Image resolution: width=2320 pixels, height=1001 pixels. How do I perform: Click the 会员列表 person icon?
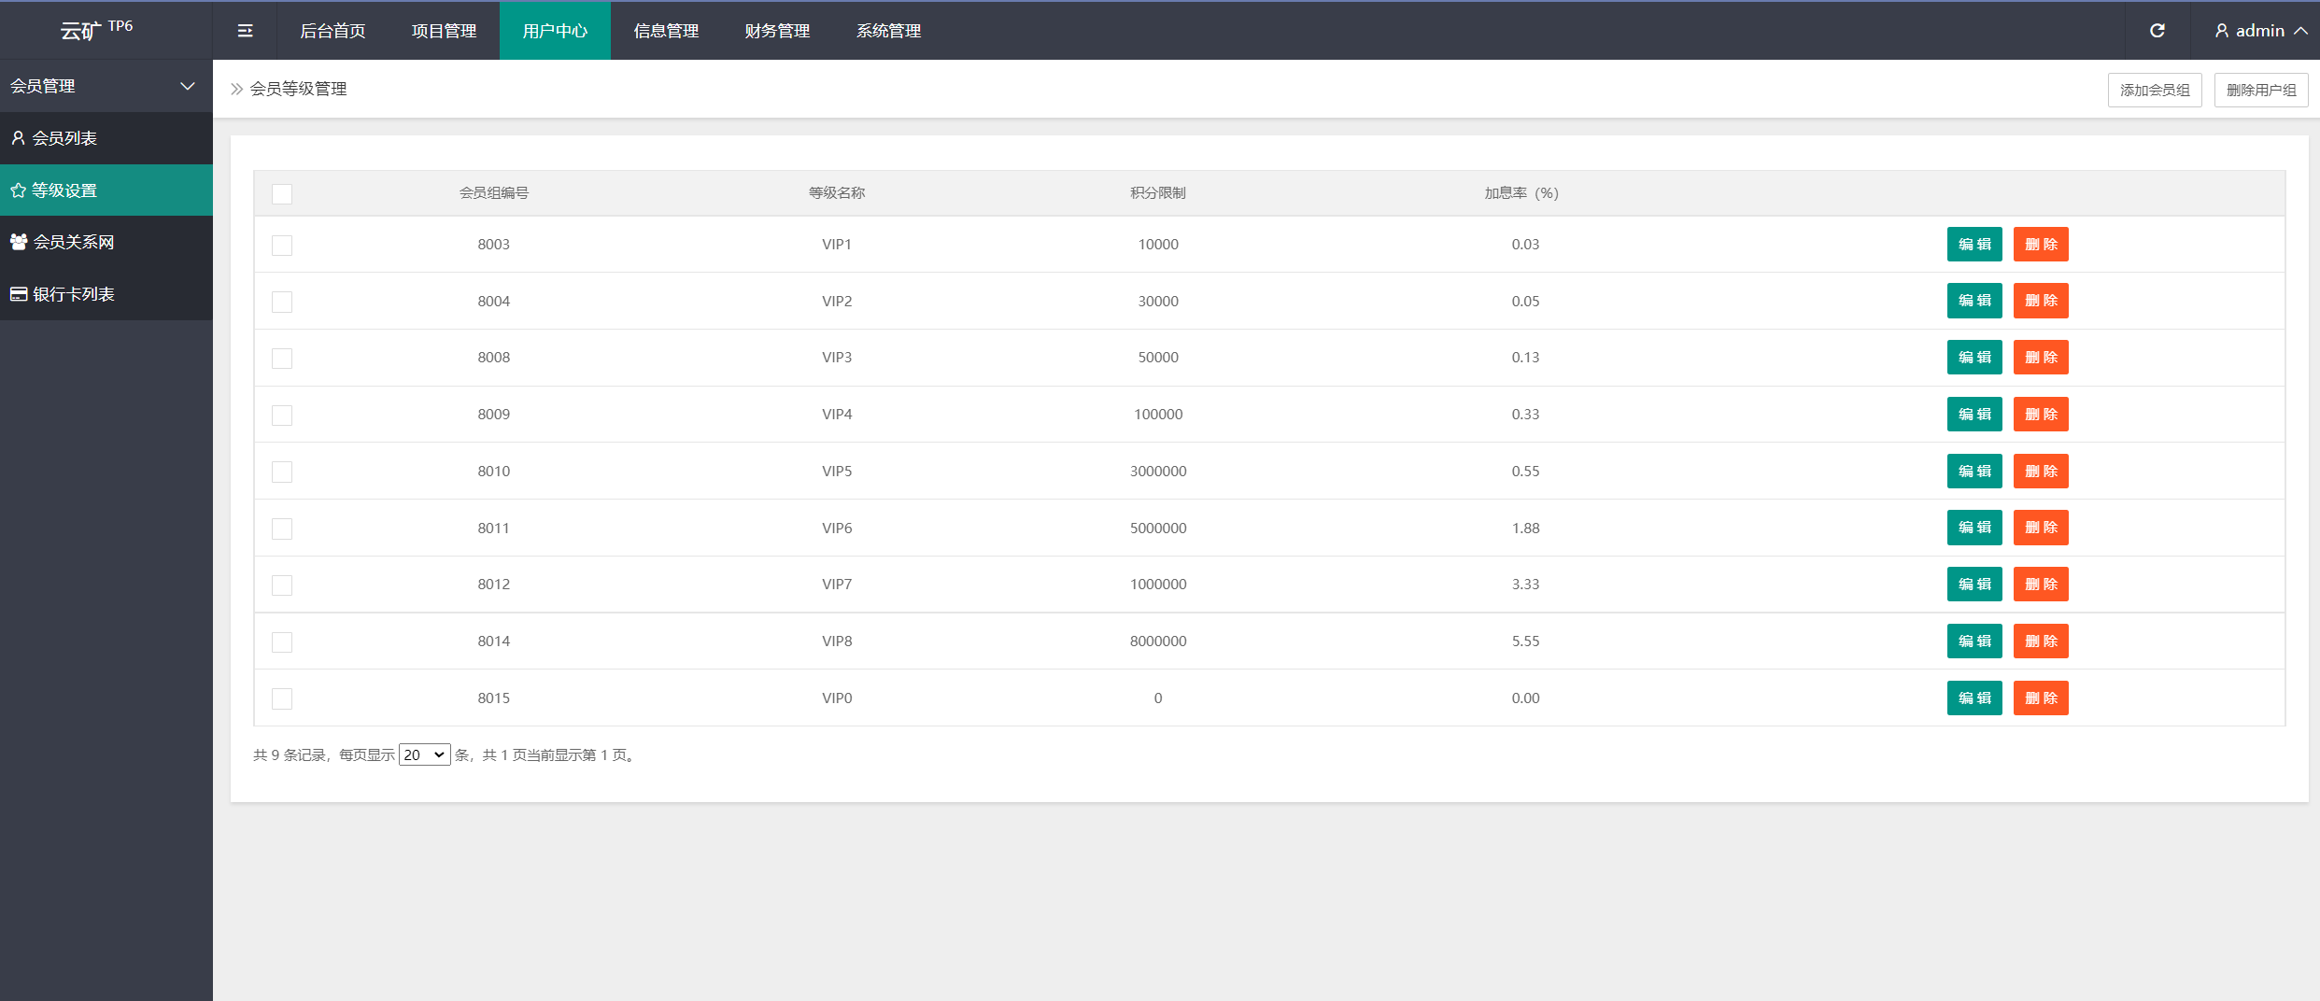pos(18,138)
